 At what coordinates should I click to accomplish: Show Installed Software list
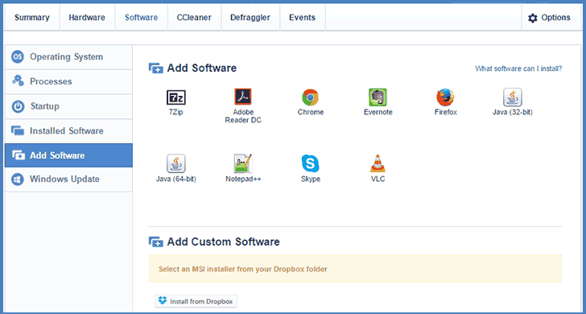pos(68,130)
